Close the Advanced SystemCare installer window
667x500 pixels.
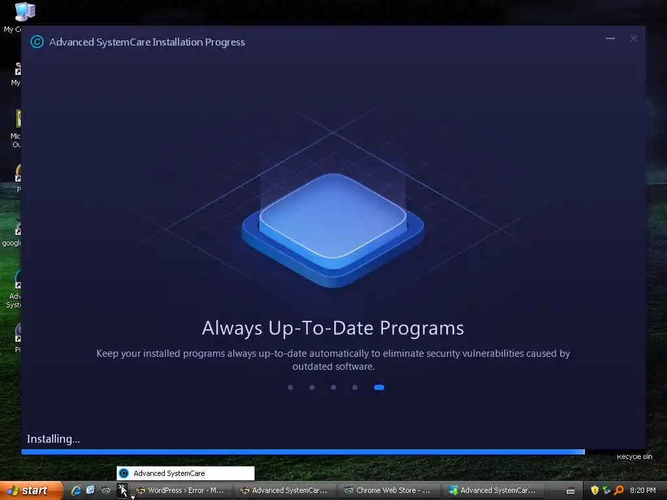(633, 38)
